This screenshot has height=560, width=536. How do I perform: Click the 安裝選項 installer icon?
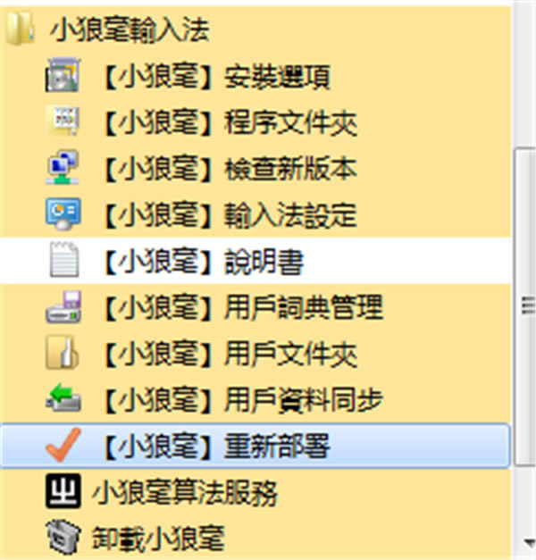click(63, 75)
